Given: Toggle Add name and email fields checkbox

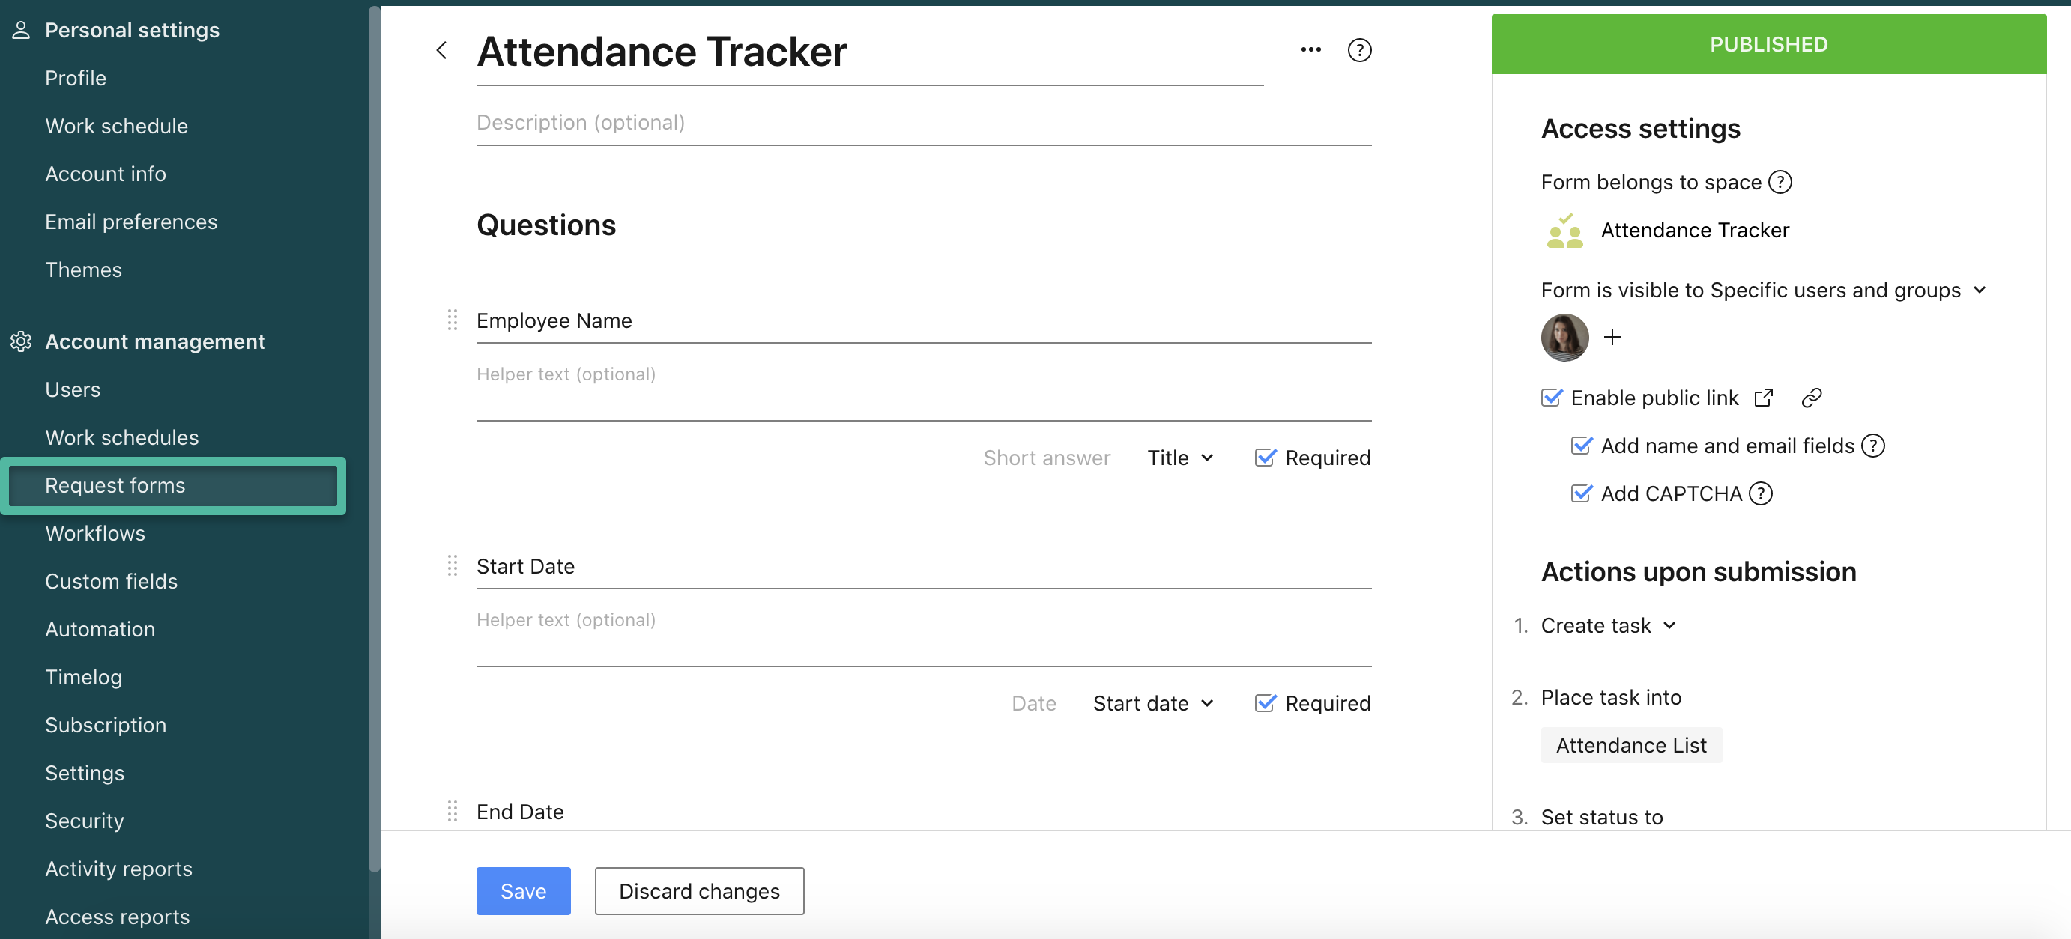Looking at the screenshot, I should coord(1580,446).
